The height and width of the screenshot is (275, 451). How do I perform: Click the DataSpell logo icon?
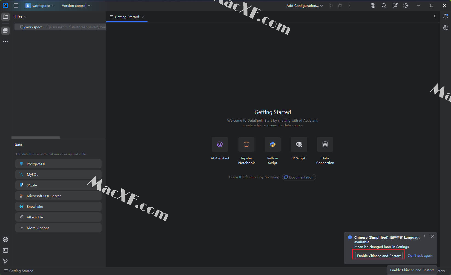5,5
